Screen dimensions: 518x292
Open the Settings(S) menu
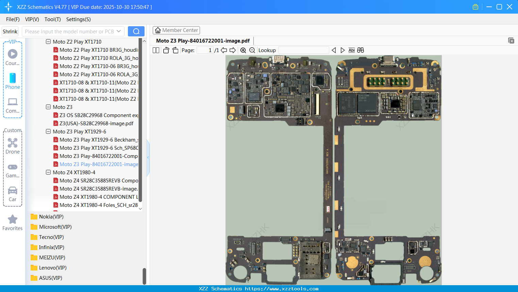click(x=78, y=19)
